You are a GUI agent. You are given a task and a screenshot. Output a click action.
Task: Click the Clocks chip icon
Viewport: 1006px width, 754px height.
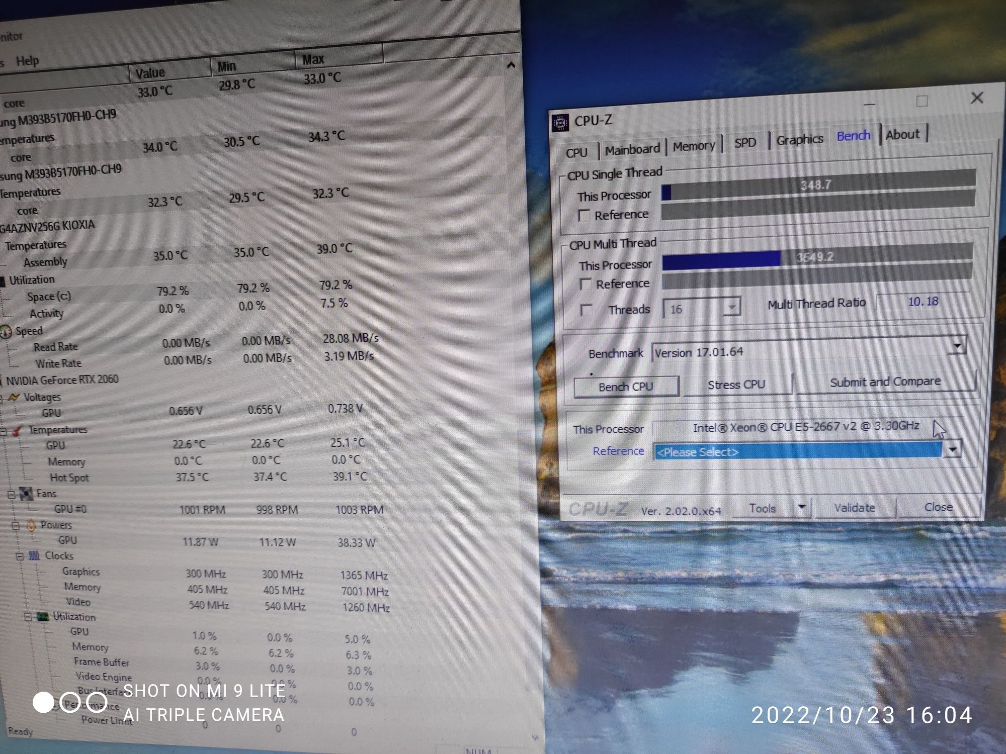[x=34, y=555]
